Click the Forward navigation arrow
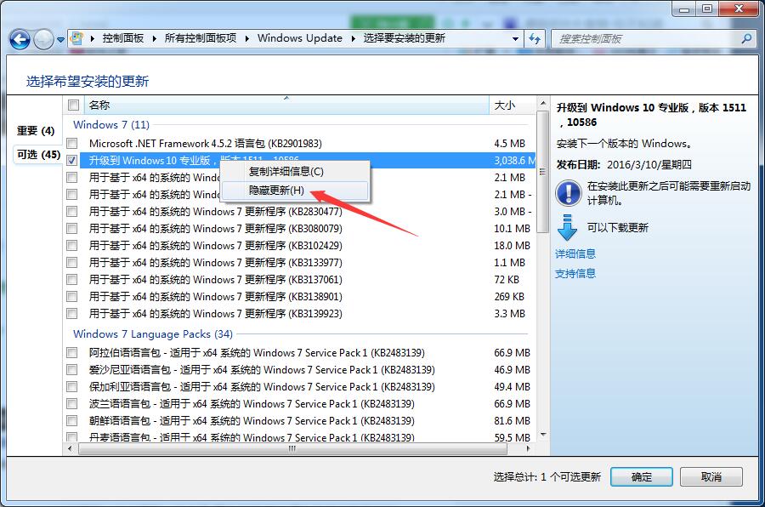765x507 pixels. pyautogui.click(x=43, y=40)
